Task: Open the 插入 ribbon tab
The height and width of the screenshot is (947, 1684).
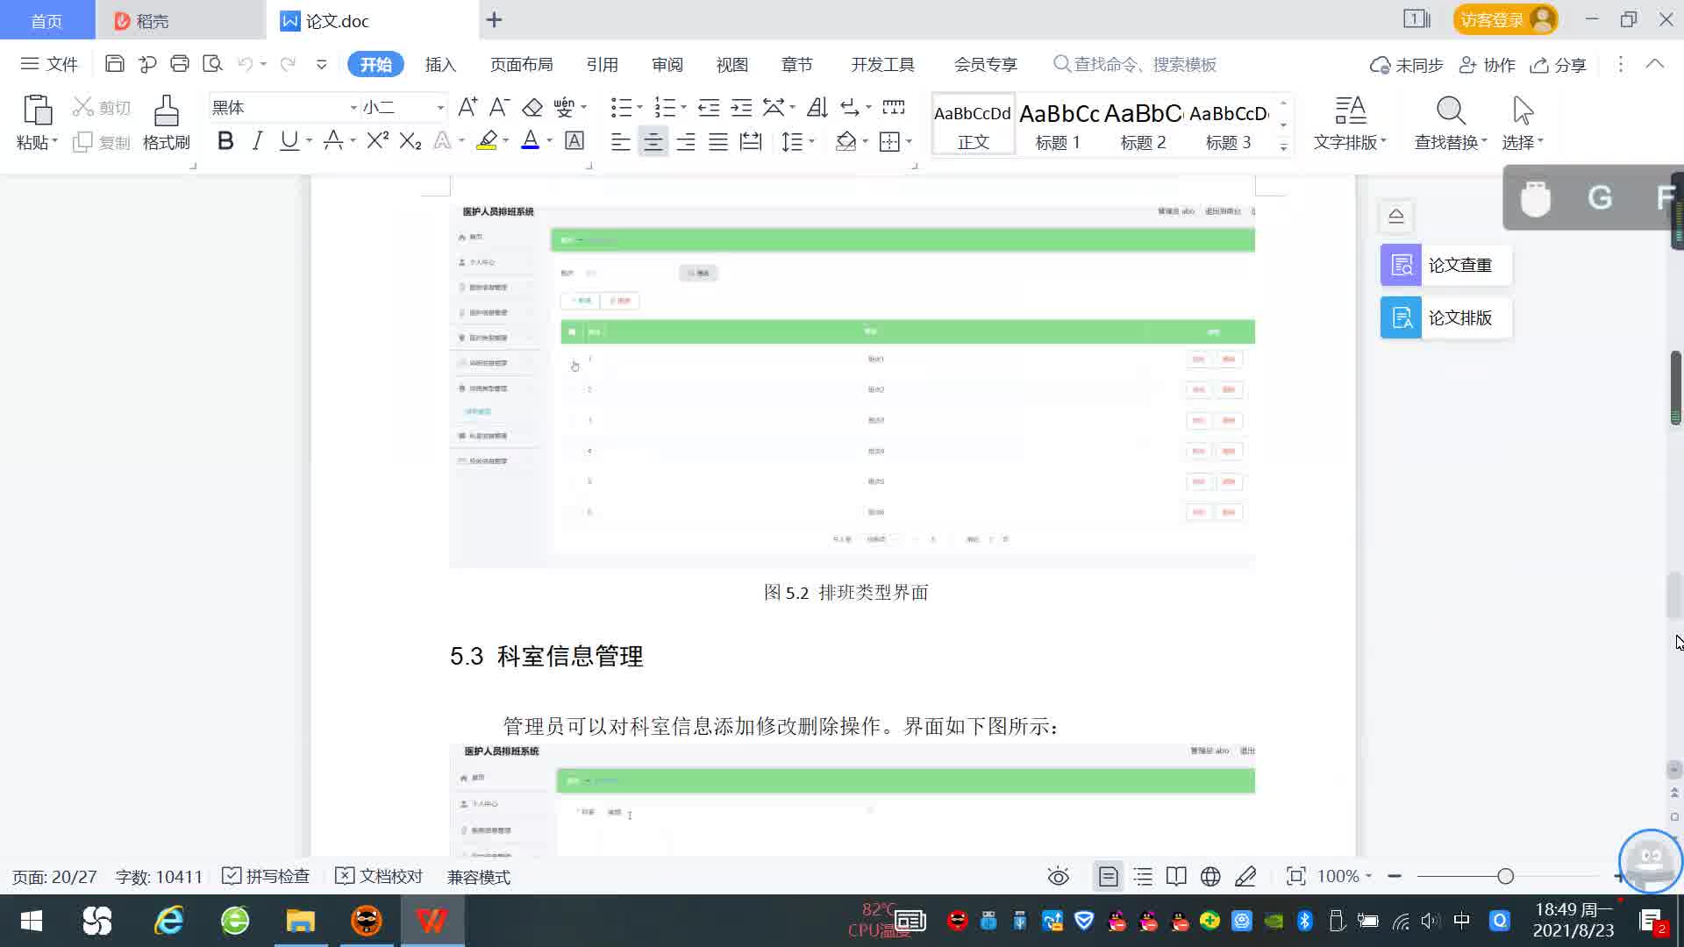Action: tap(440, 65)
